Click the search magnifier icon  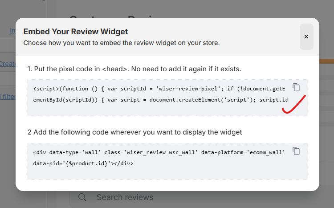pos(82,197)
